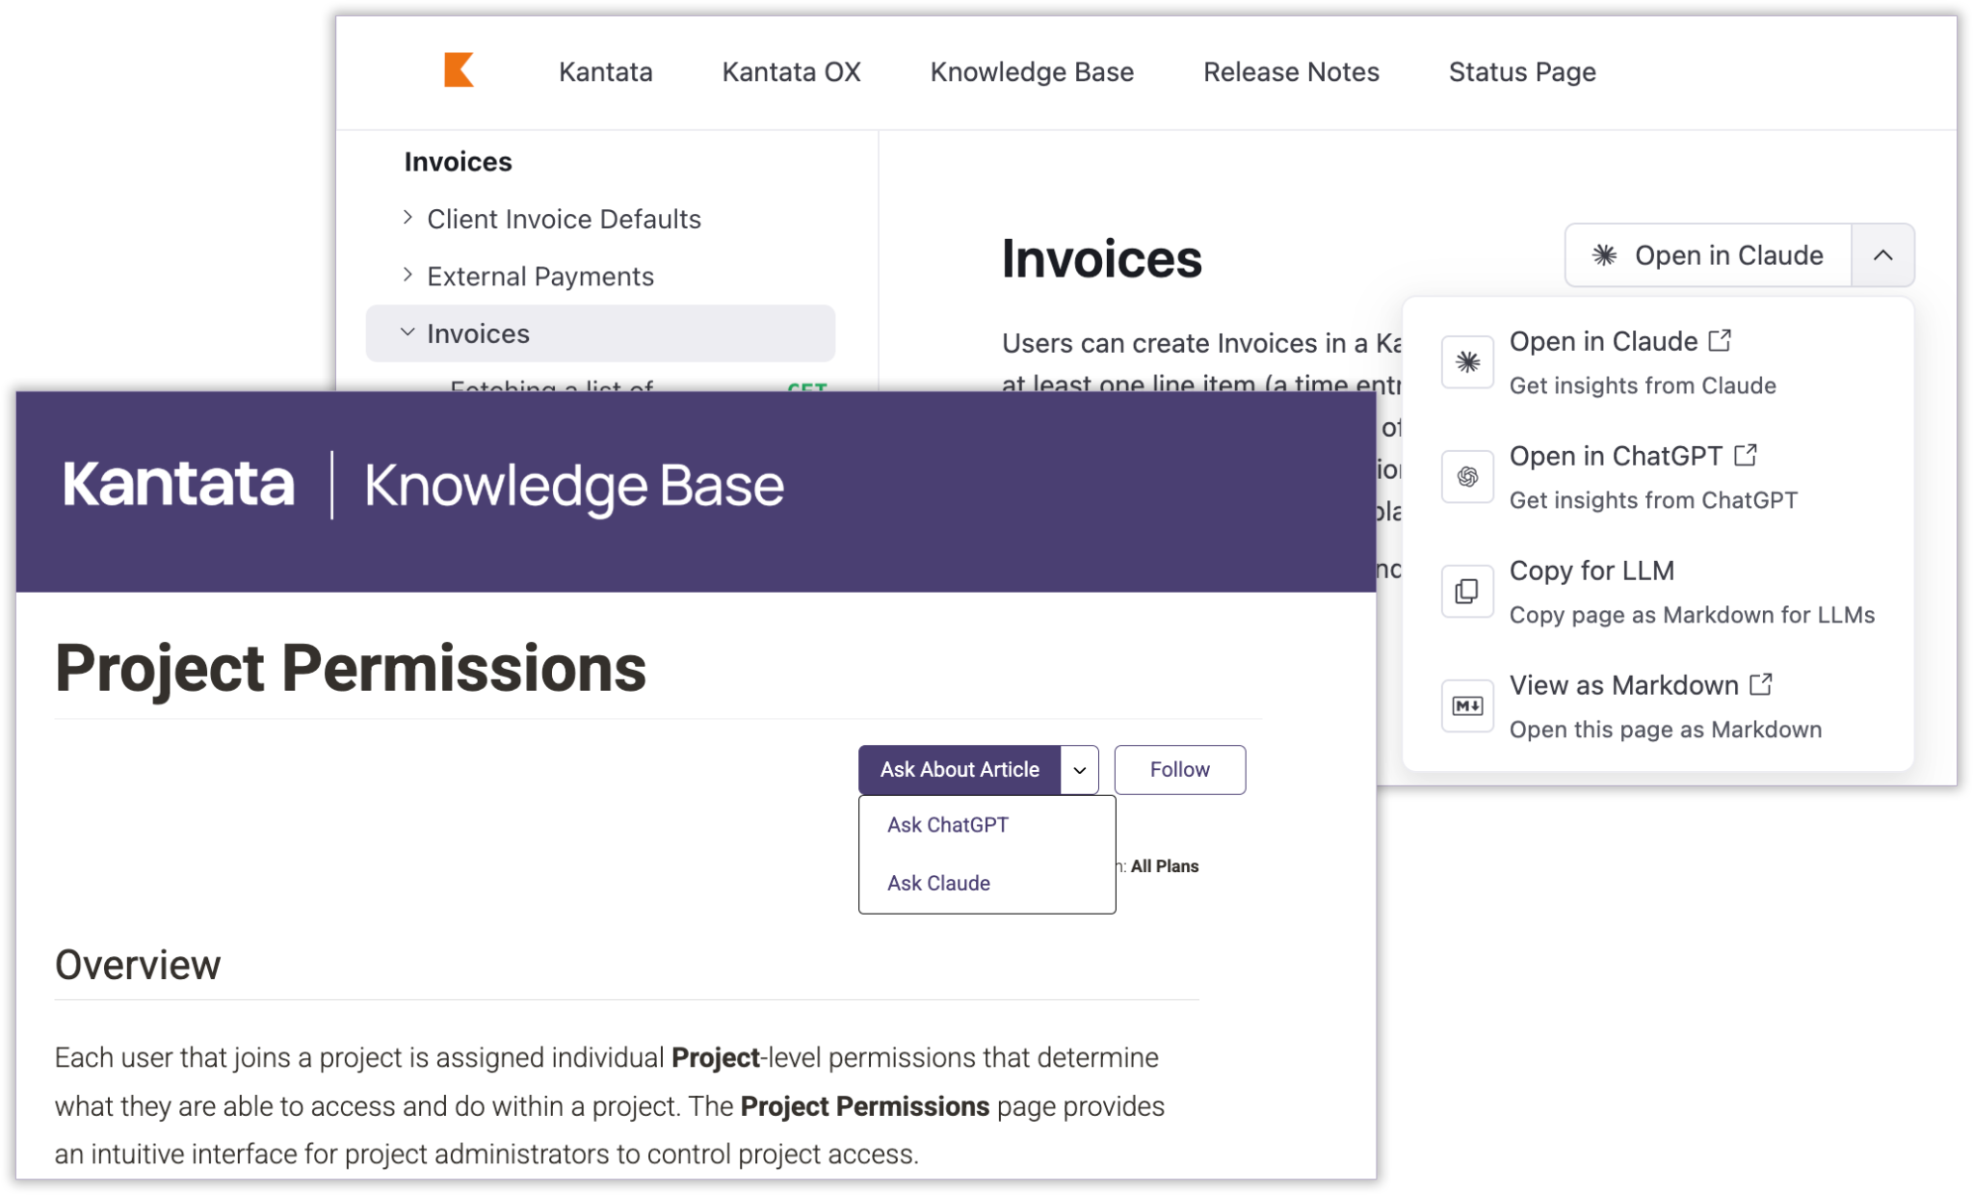Collapse the Open in Claude menu caret

[1883, 255]
